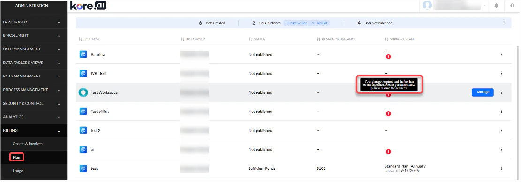
Task: Click the Test billing bot icon
Action: pos(83,112)
